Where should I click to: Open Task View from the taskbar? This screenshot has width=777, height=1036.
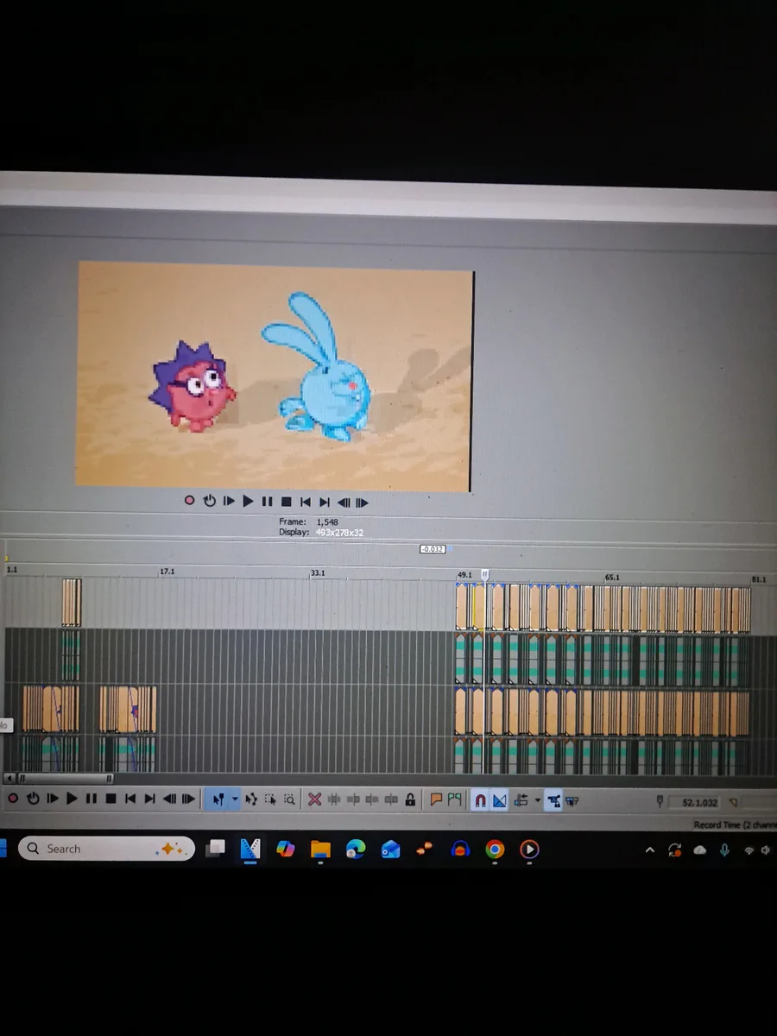coord(216,850)
